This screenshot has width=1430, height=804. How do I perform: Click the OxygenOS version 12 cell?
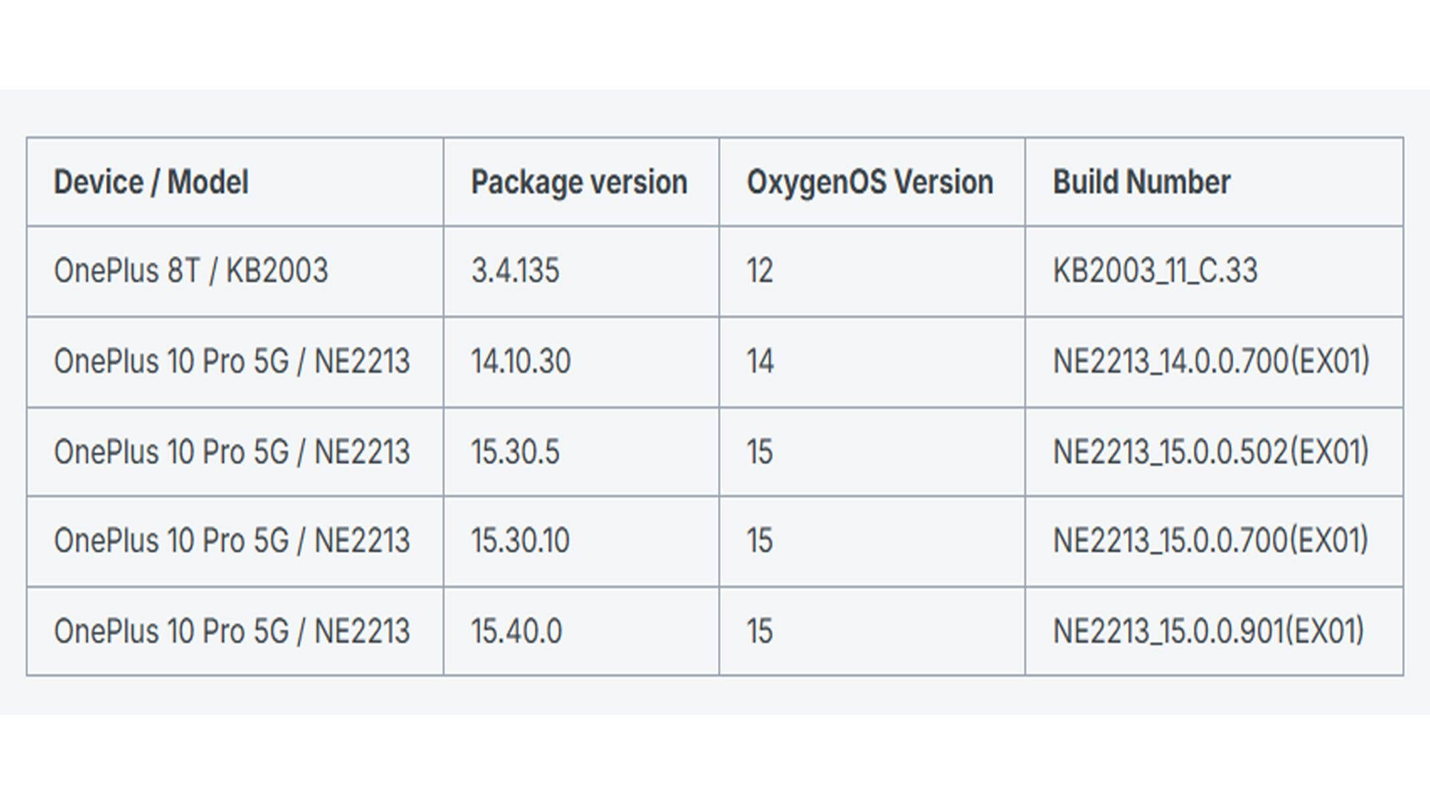pyautogui.click(x=760, y=271)
